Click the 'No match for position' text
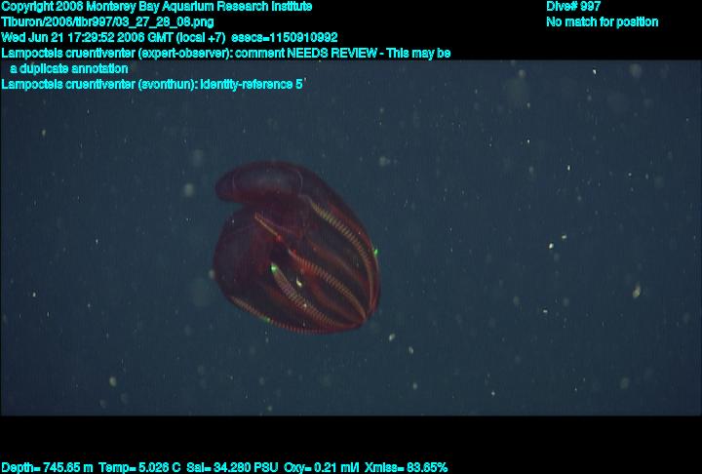 pos(603,22)
